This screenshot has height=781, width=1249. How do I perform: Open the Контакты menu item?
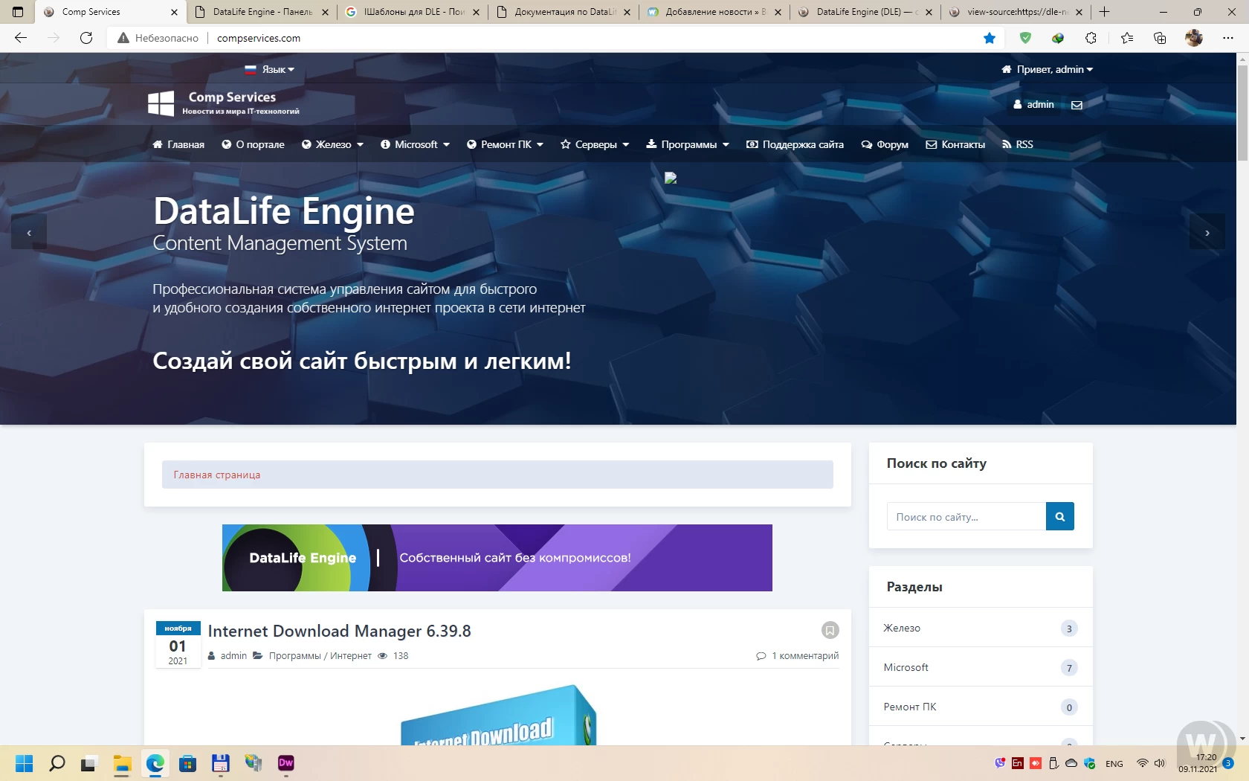[955, 144]
